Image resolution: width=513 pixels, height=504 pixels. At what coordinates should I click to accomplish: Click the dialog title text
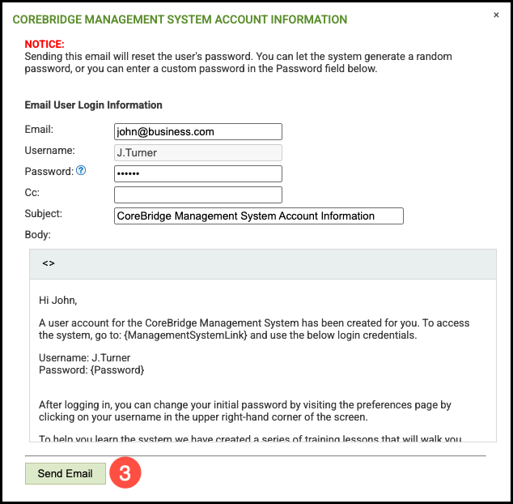click(180, 19)
